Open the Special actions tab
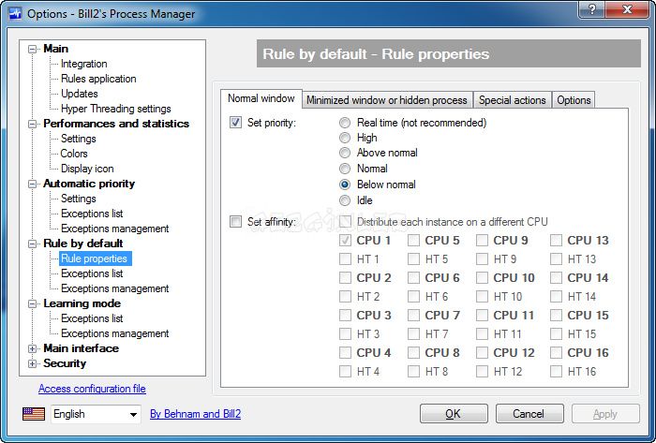This screenshot has height=443, width=656. pyautogui.click(x=512, y=100)
